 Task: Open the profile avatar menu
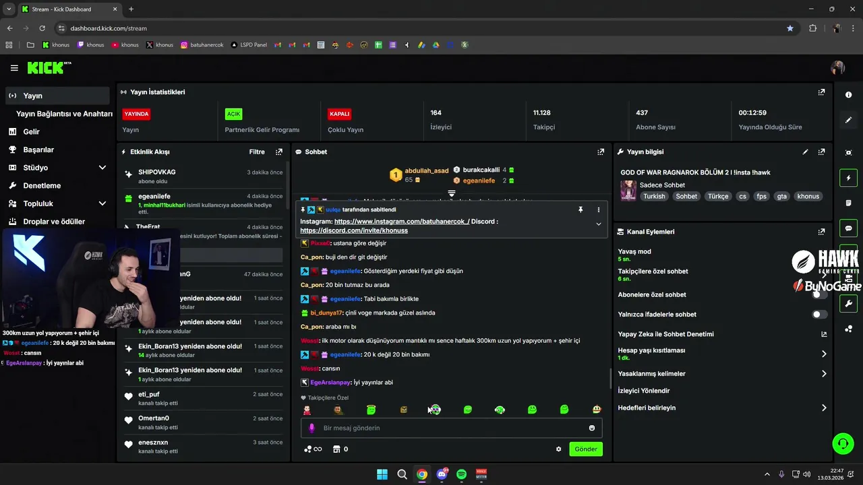pyautogui.click(x=838, y=68)
